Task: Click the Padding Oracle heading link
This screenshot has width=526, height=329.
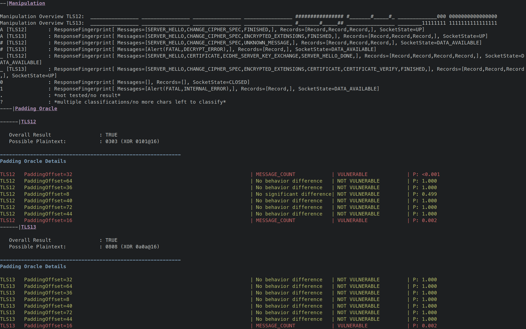Action: coord(36,109)
